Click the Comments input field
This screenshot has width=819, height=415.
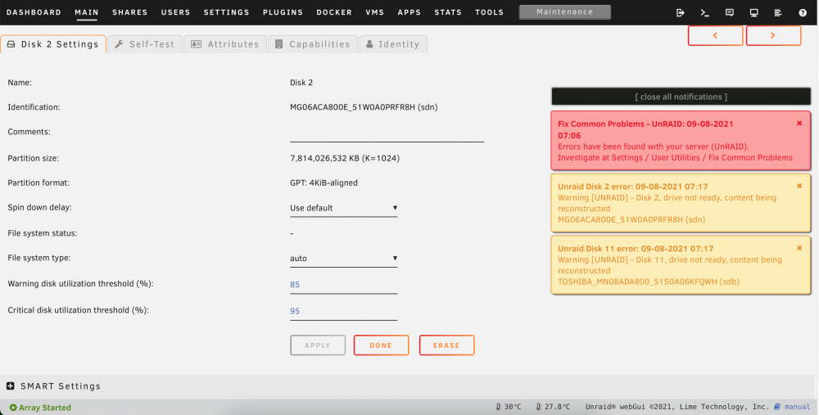[387, 133]
